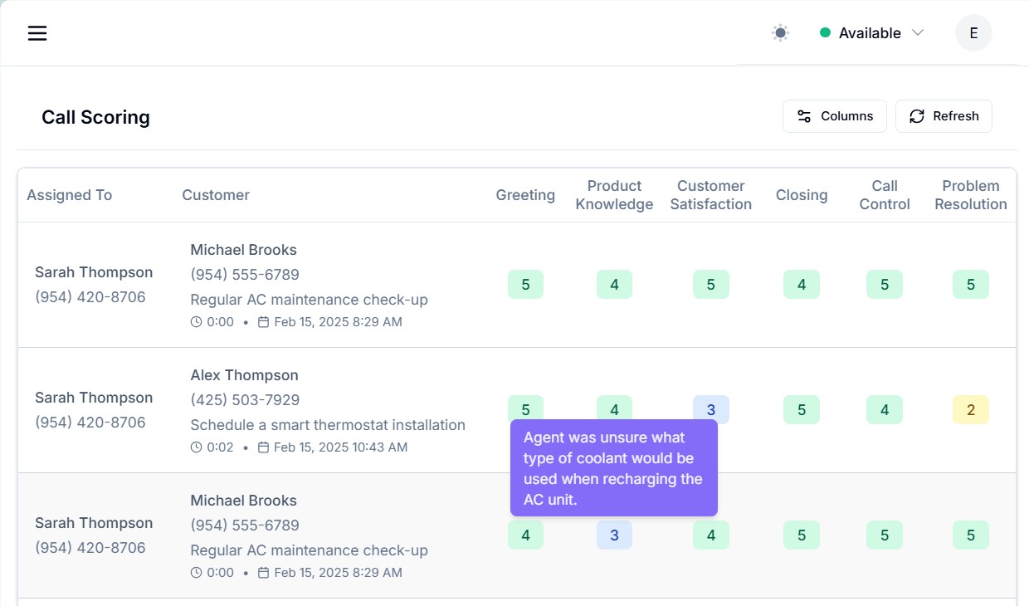
Task: Click the green status dot beside Available
Action: [825, 33]
